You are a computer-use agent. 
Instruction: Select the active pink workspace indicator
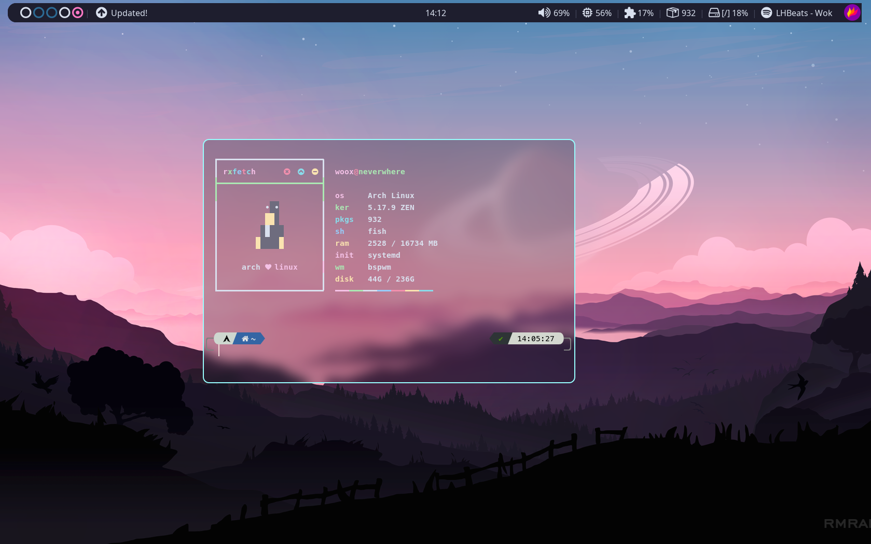coord(77,12)
